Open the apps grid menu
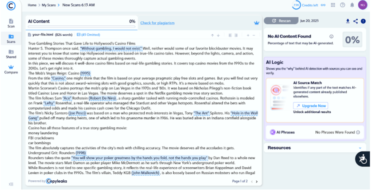 [333, 5]
